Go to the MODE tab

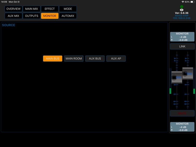68,9
